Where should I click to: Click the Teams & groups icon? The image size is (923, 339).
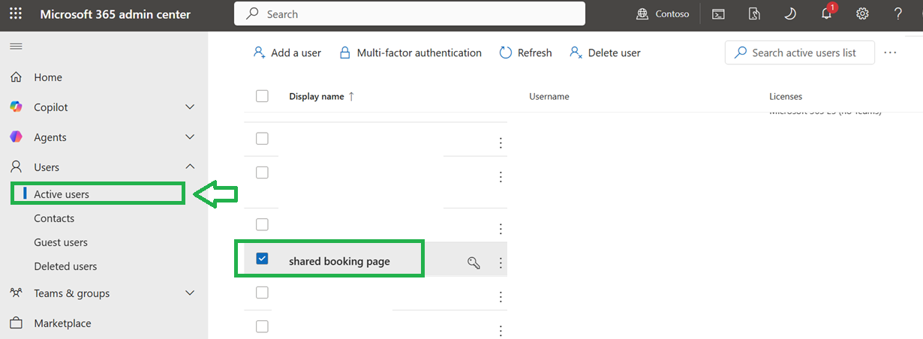click(x=16, y=293)
